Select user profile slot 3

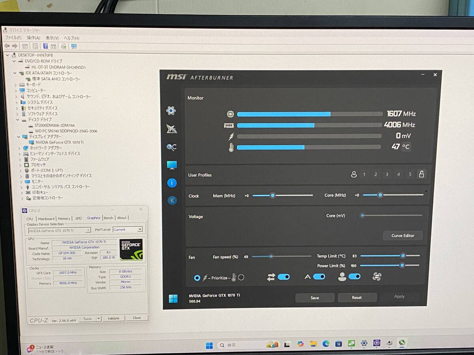point(387,174)
